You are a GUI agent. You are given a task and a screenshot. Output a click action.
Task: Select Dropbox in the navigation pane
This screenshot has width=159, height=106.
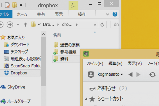[19, 73]
